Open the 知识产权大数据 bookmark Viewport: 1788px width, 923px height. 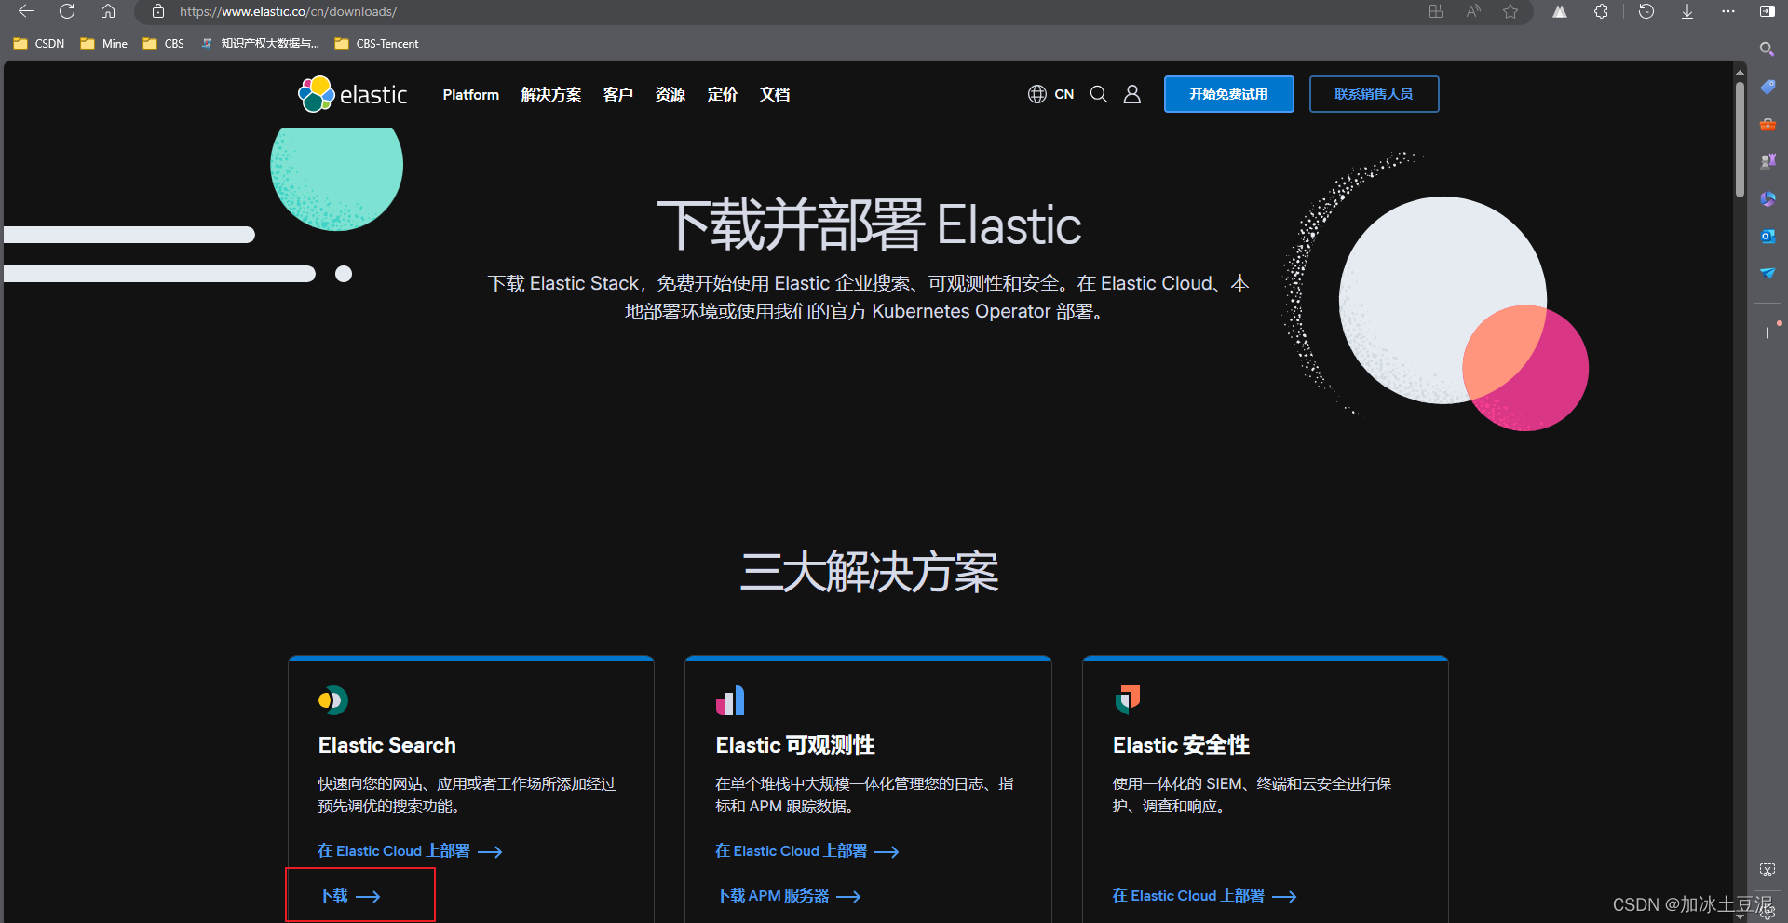tap(261, 44)
